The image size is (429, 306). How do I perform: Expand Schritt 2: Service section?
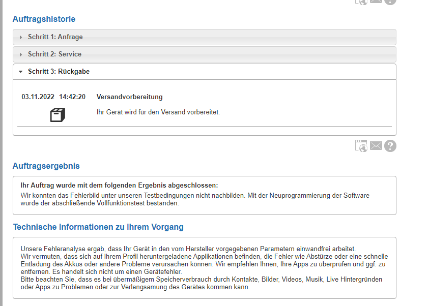205,54
